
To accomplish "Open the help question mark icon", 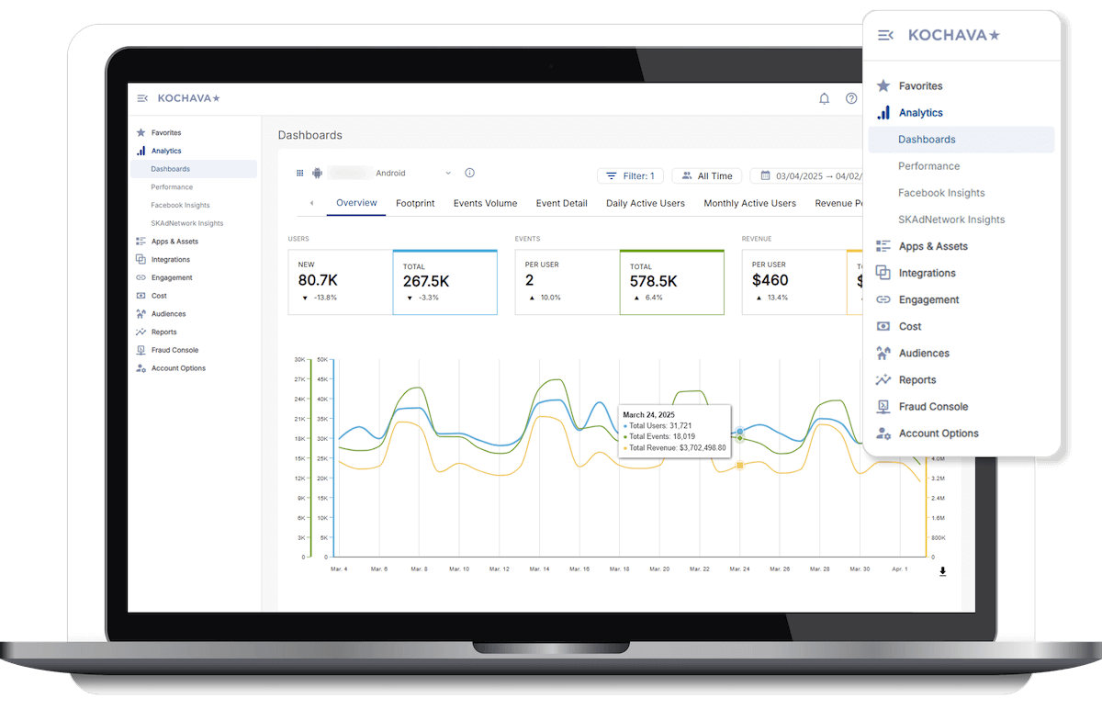I will (x=851, y=99).
